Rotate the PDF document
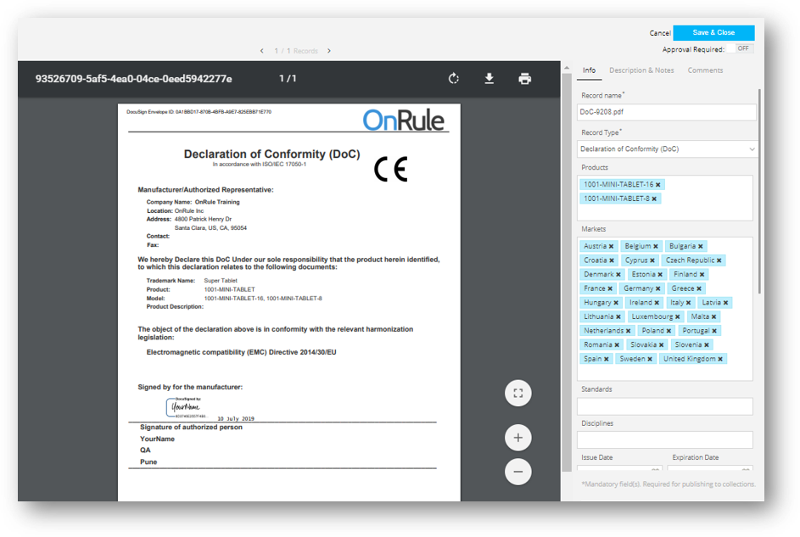Image resolution: width=800 pixels, height=537 pixels. tap(454, 79)
